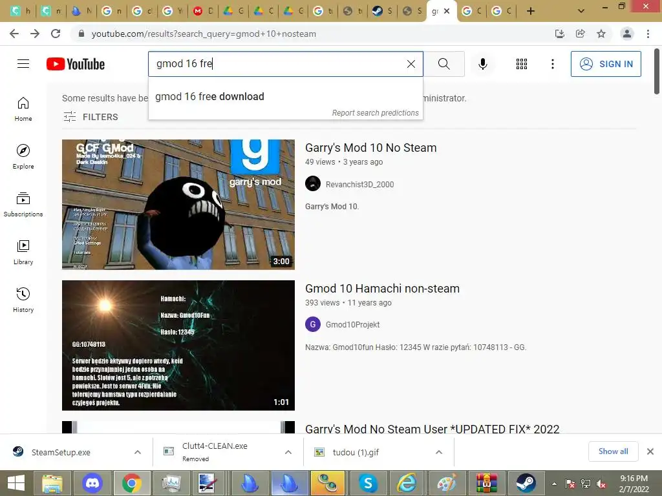
Task: Show hidden system tray icons
Action: [554, 483]
